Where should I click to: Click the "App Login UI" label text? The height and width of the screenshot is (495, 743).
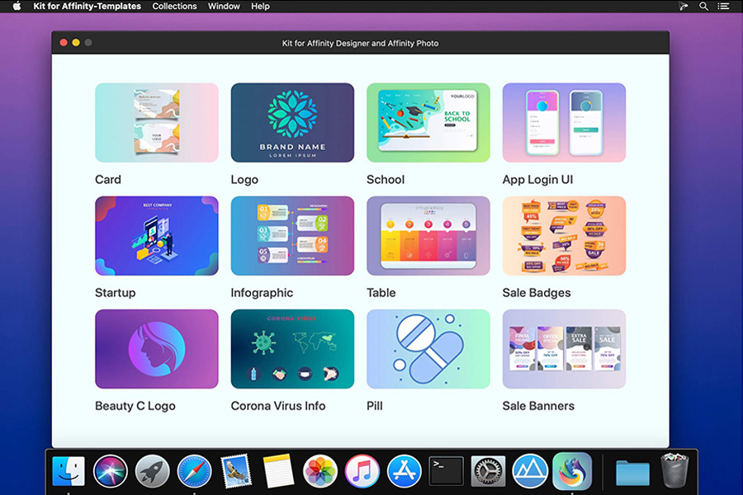click(x=537, y=180)
